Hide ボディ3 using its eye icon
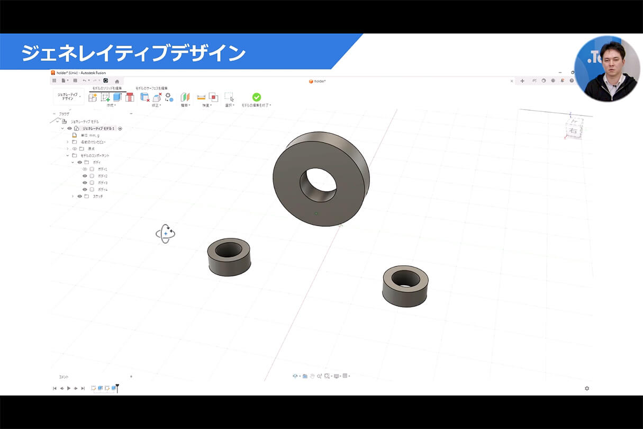 pyautogui.click(x=85, y=183)
